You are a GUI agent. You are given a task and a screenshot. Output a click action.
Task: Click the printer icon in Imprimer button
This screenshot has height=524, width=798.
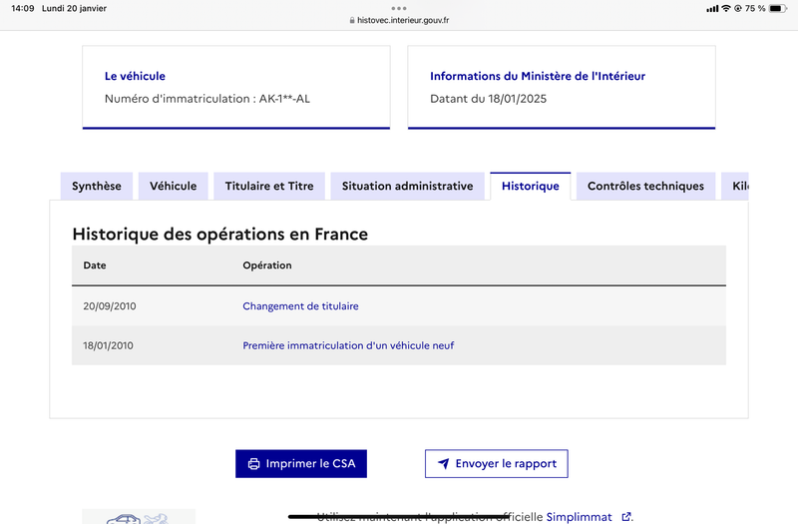(253, 464)
